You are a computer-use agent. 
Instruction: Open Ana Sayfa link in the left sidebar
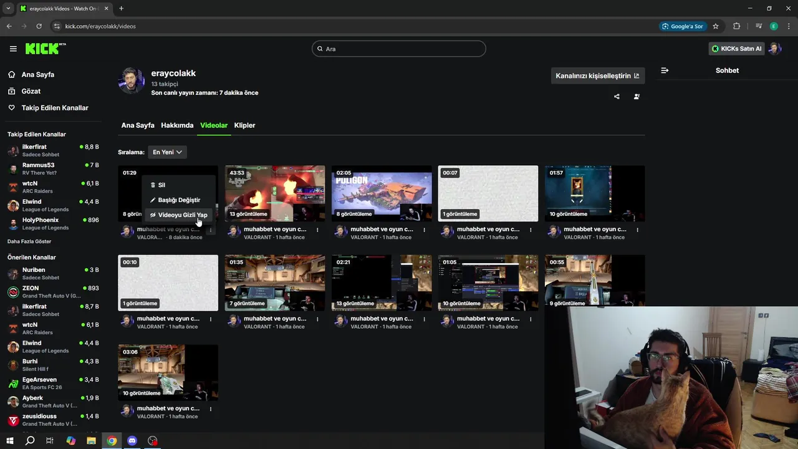38,74
